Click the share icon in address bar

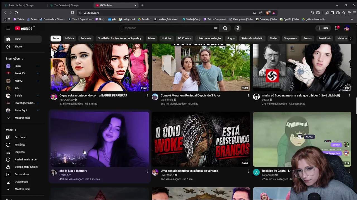tap(261, 13)
